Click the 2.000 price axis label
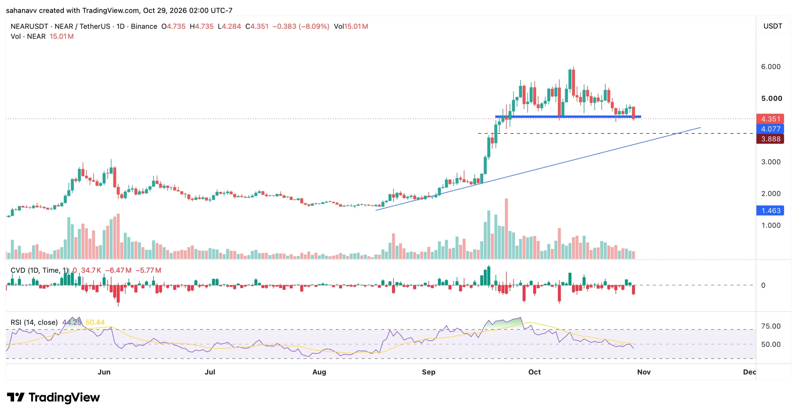Image resolution: width=797 pixels, height=415 pixels. click(x=771, y=194)
